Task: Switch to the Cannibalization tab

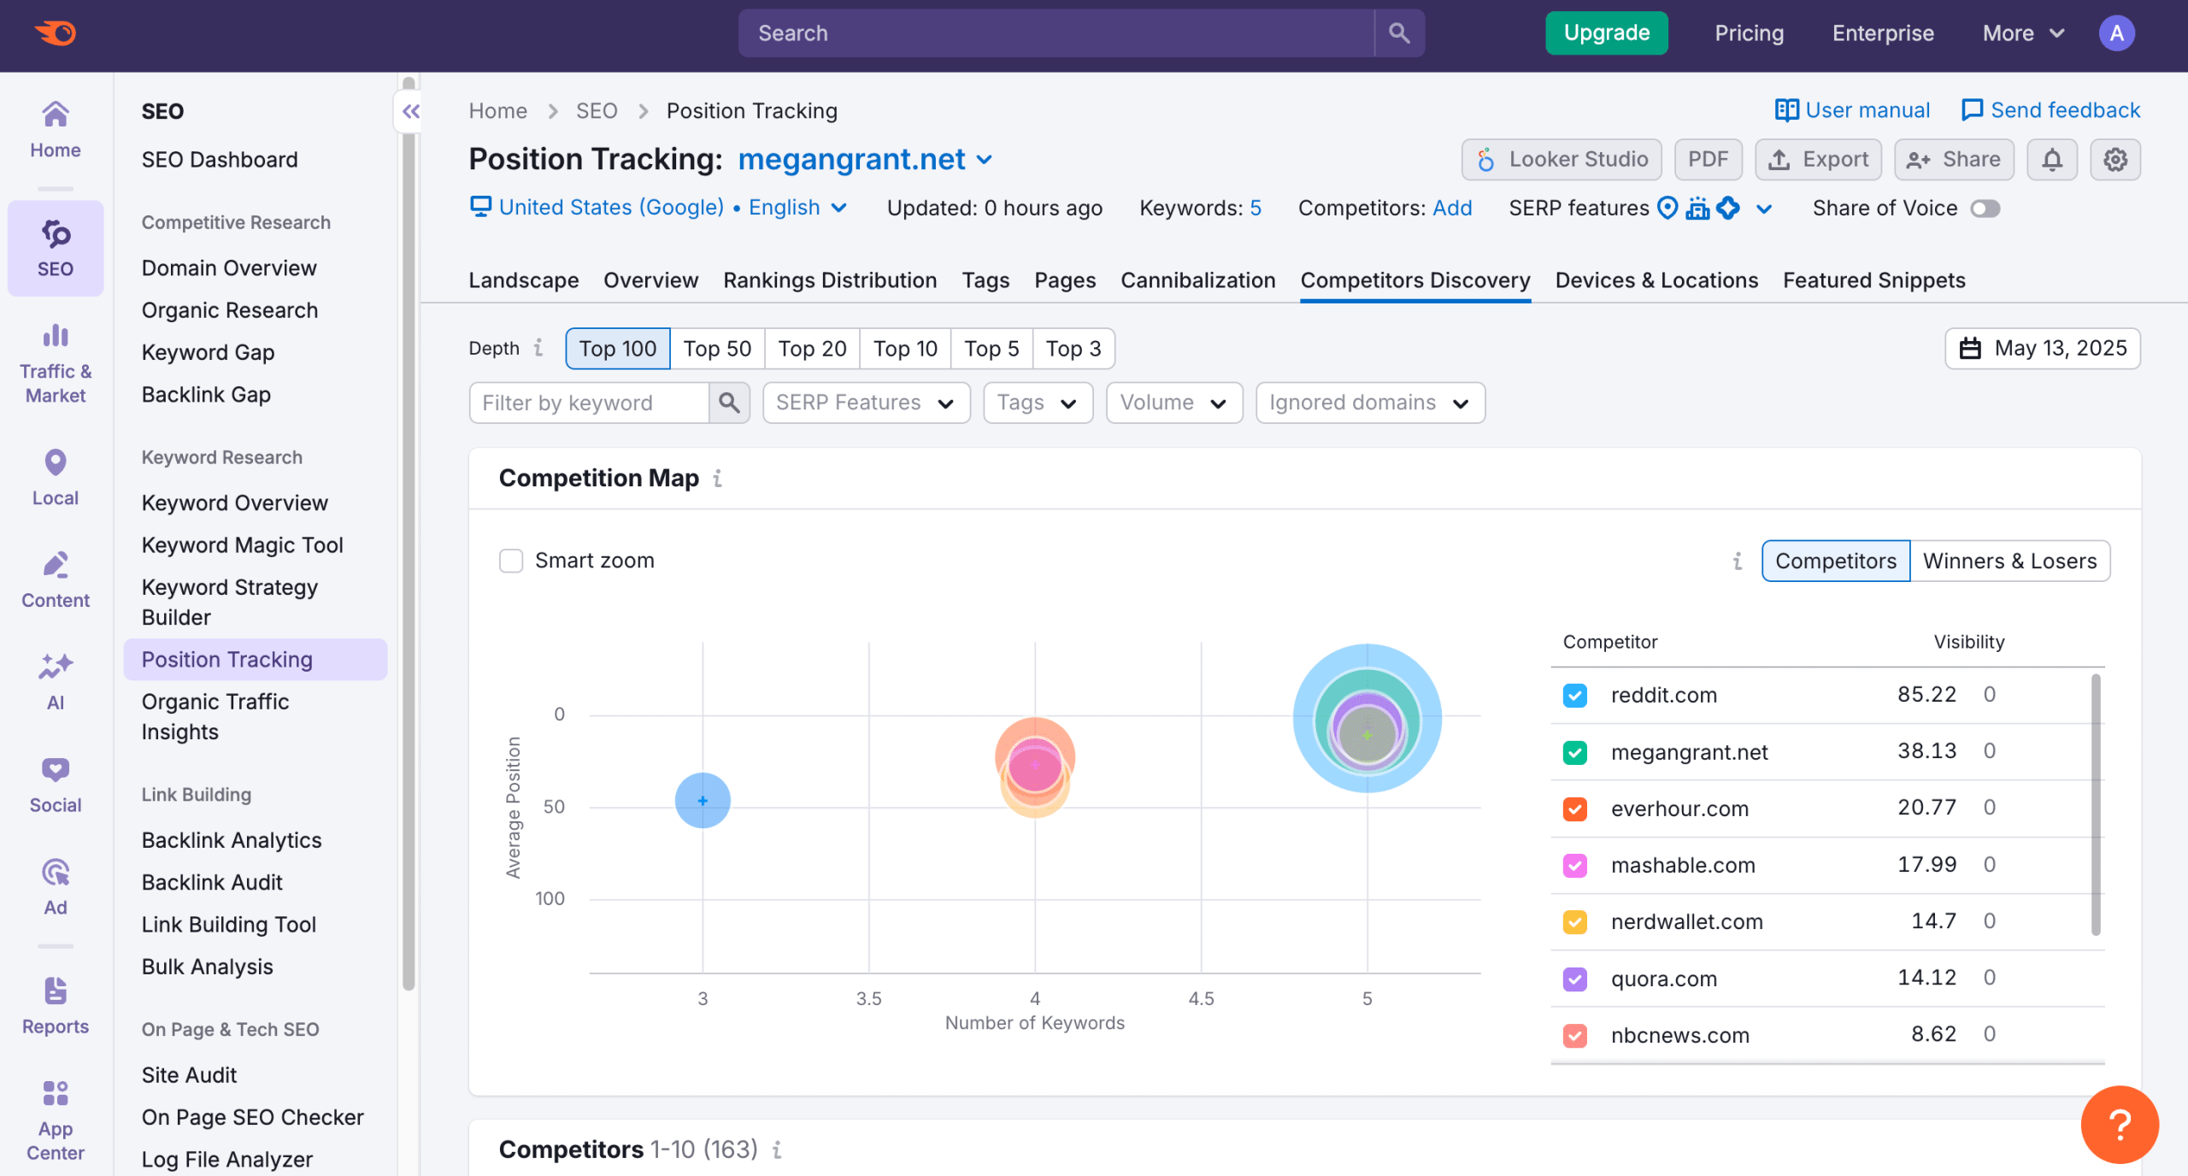Action: click(1197, 280)
